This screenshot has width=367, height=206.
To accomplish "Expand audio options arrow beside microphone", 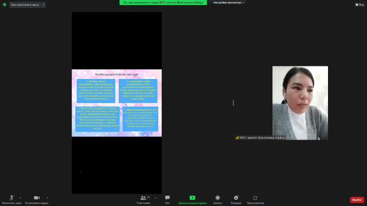I will pos(21,198).
